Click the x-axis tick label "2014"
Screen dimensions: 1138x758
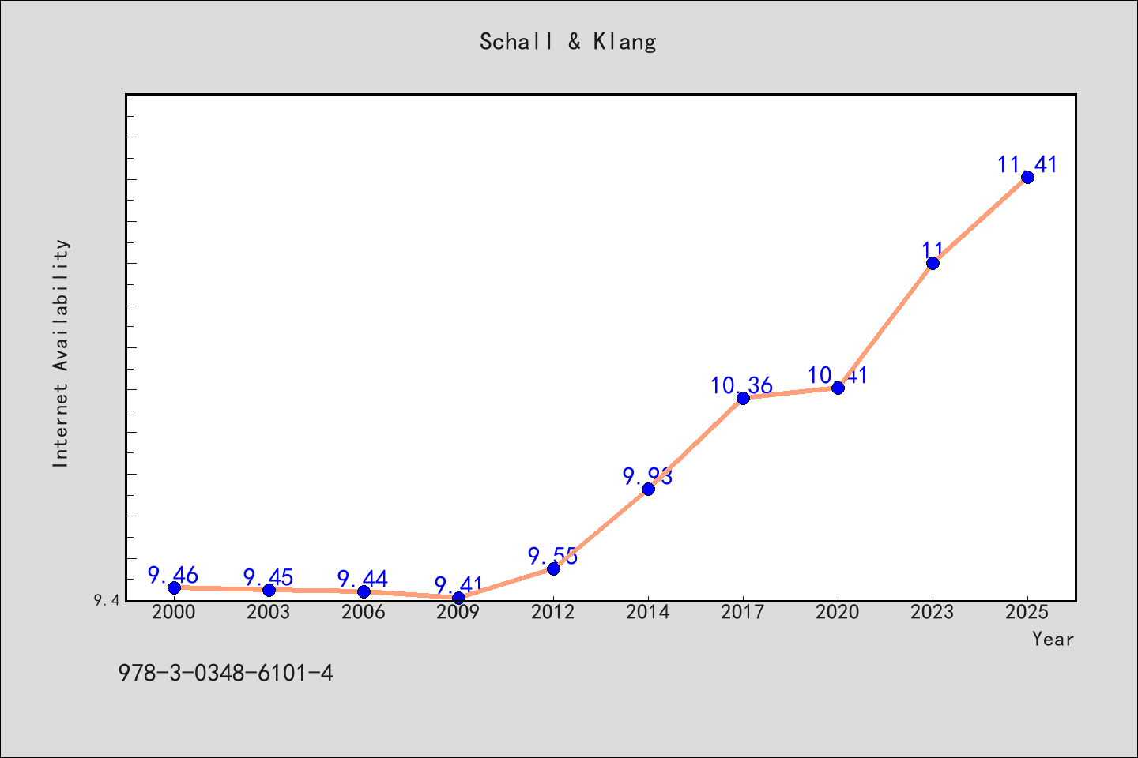click(648, 612)
